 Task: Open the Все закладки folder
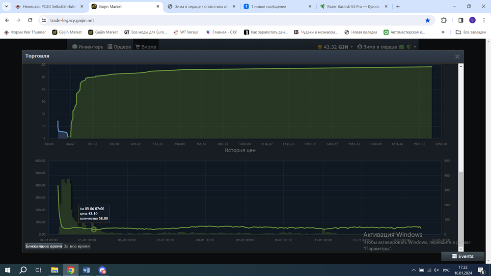[x=471, y=32]
